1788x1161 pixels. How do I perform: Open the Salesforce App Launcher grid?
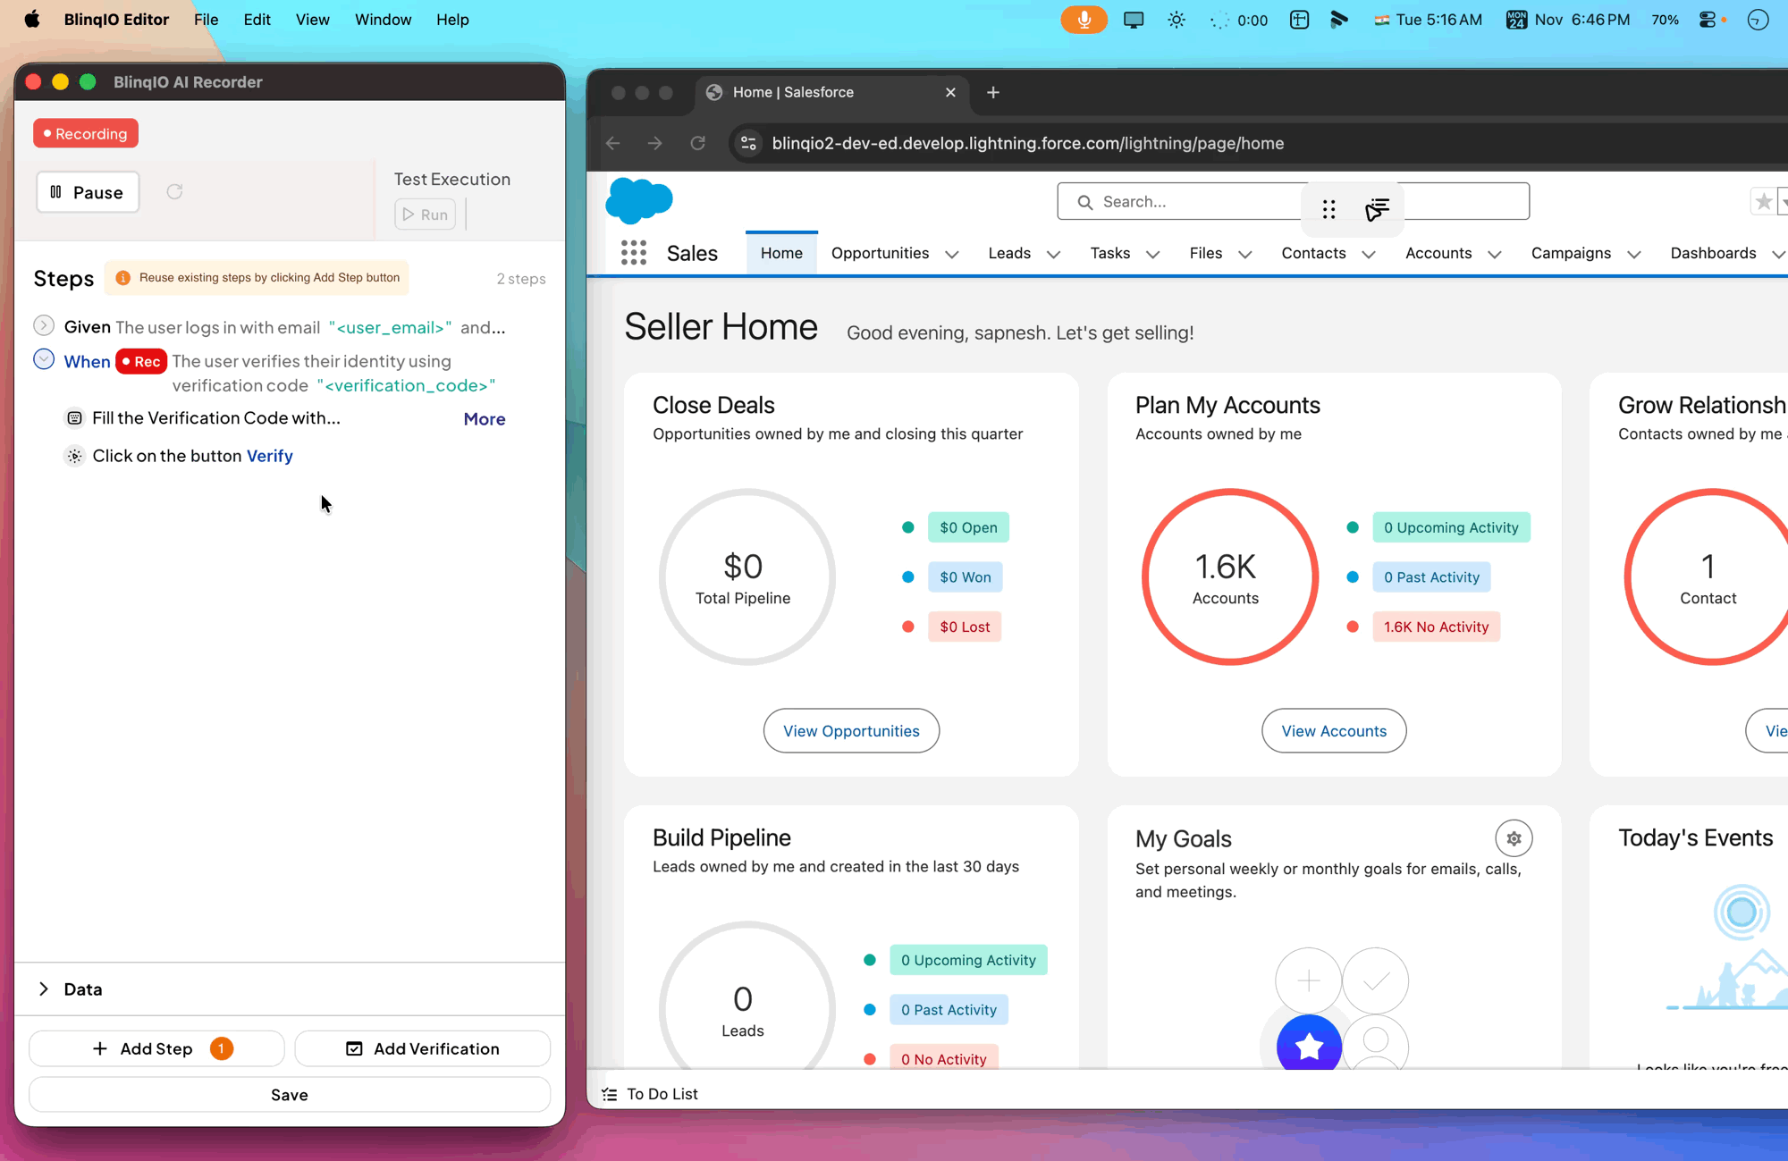pyautogui.click(x=633, y=253)
